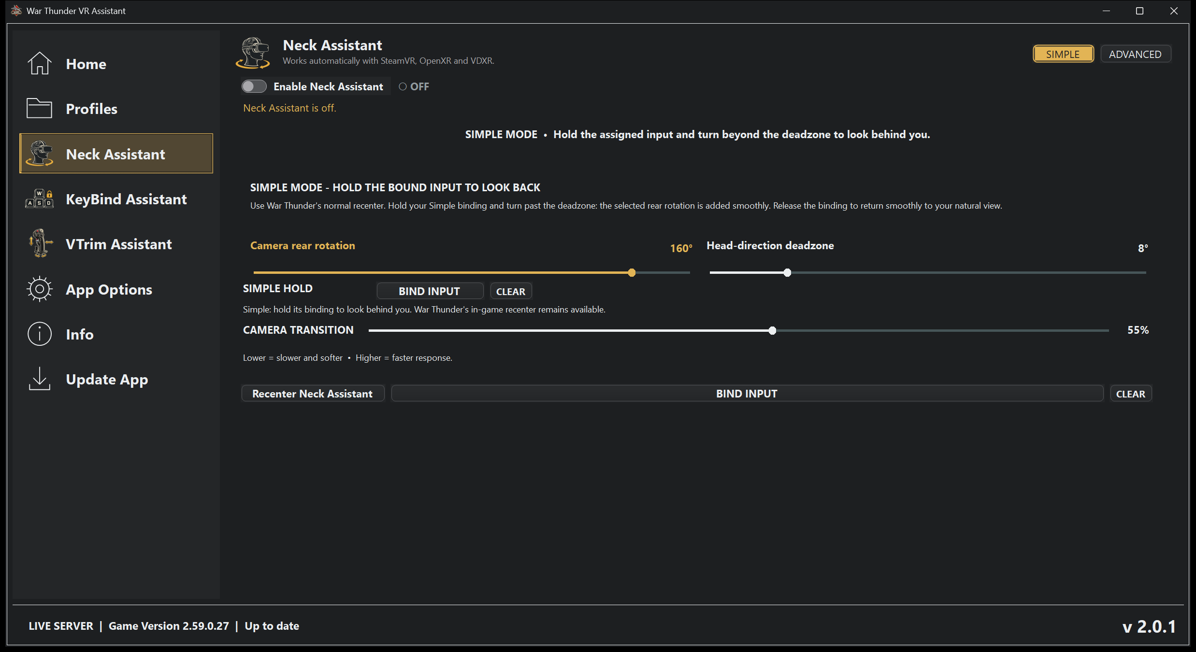The height and width of the screenshot is (652, 1196).
Task: Click the Head-direction deadzone slider handle
Action: pos(787,272)
